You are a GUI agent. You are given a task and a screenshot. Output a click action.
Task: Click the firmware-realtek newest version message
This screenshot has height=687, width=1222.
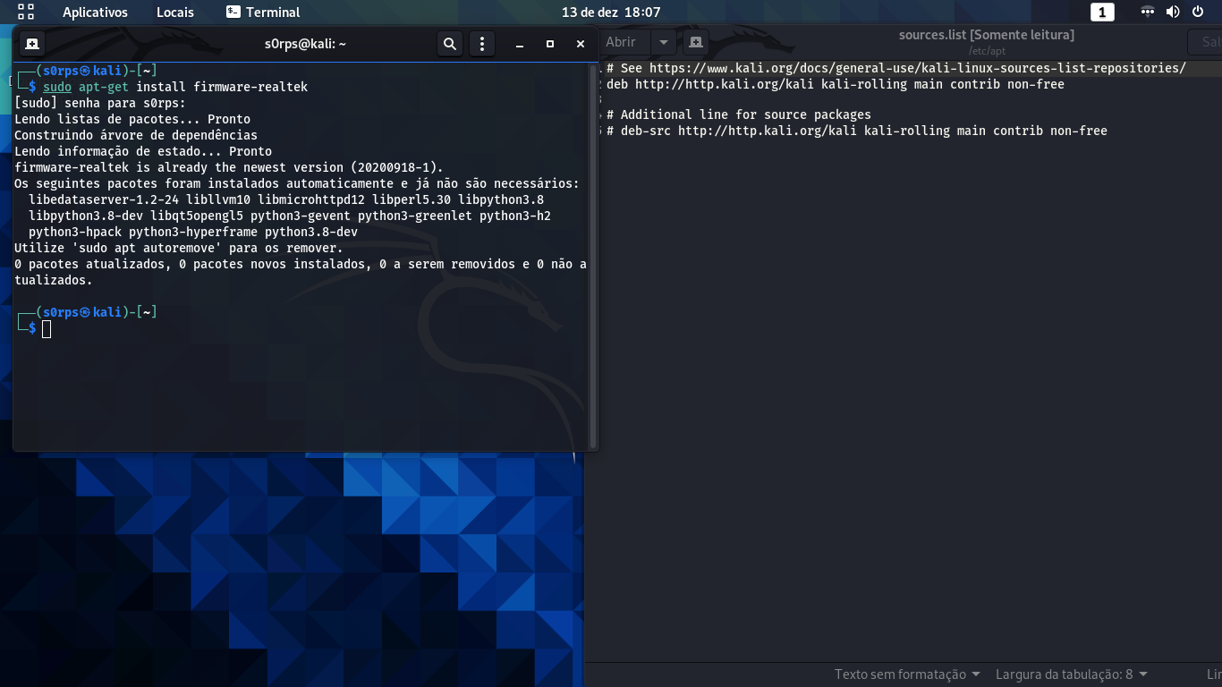[229, 167]
